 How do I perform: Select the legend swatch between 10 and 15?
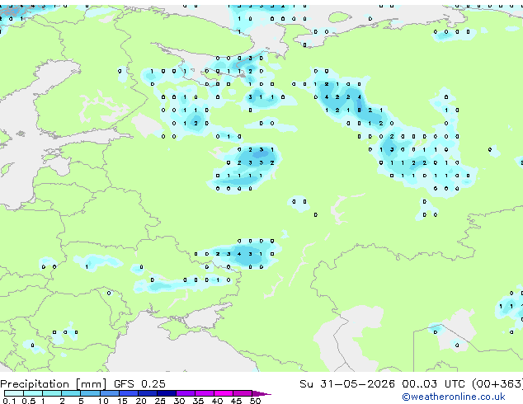[110, 393]
